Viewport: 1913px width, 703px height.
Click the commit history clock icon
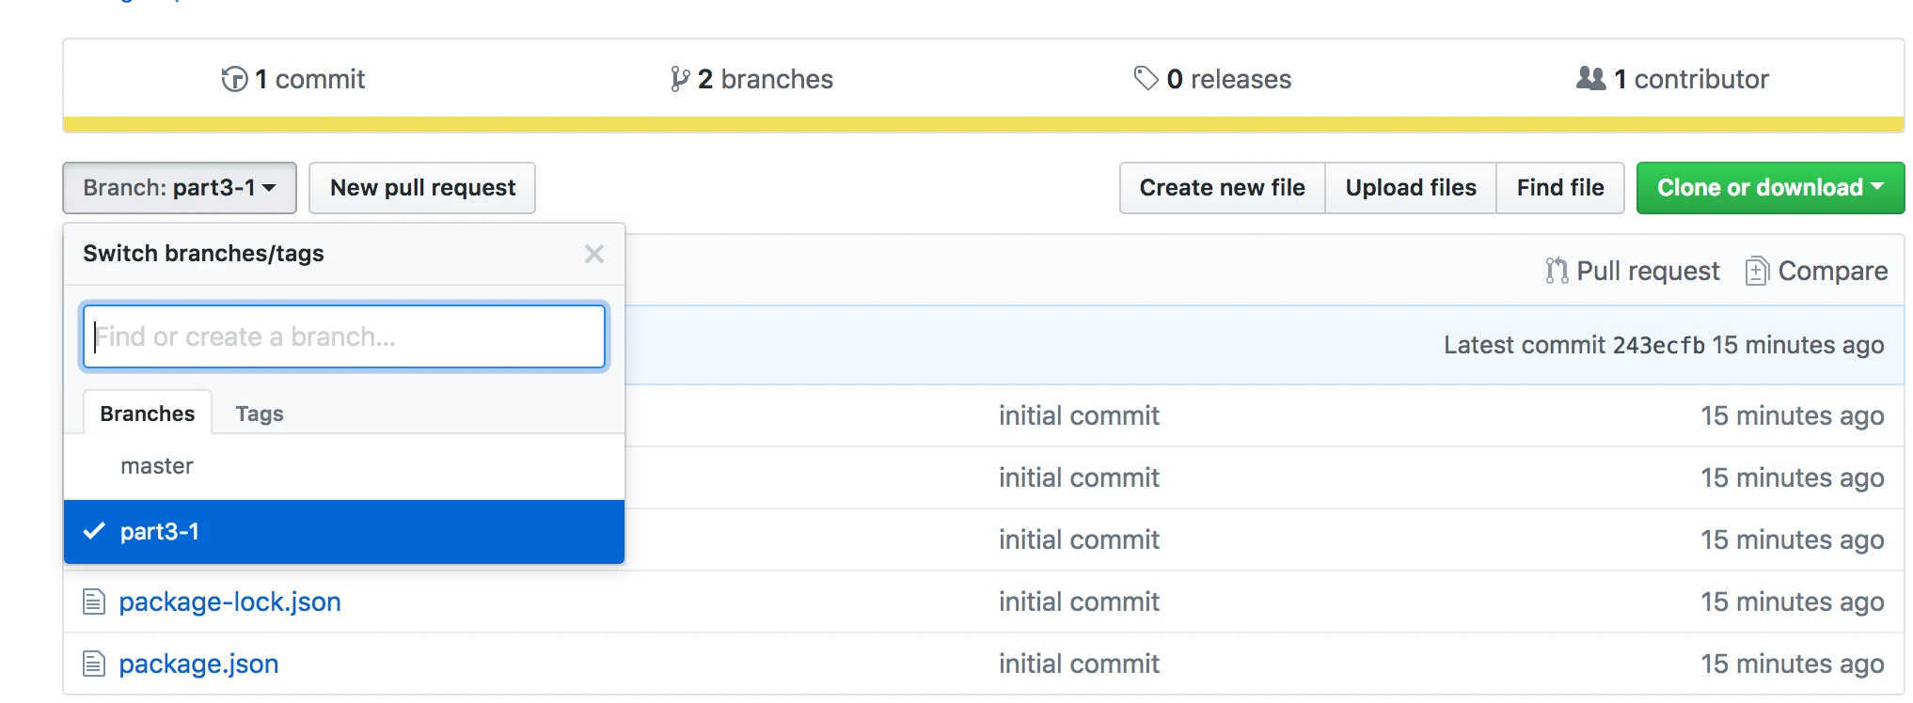click(x=234, y=79)
